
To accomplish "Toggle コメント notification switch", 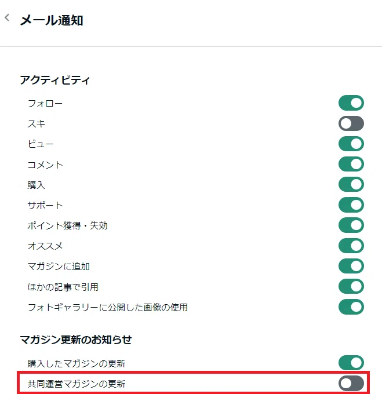I will [x=351, y=164].
